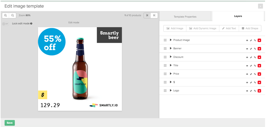
Task: Grab the Product Image layer reorder handle
Action: pyautogui.click(x=165, y=40)
